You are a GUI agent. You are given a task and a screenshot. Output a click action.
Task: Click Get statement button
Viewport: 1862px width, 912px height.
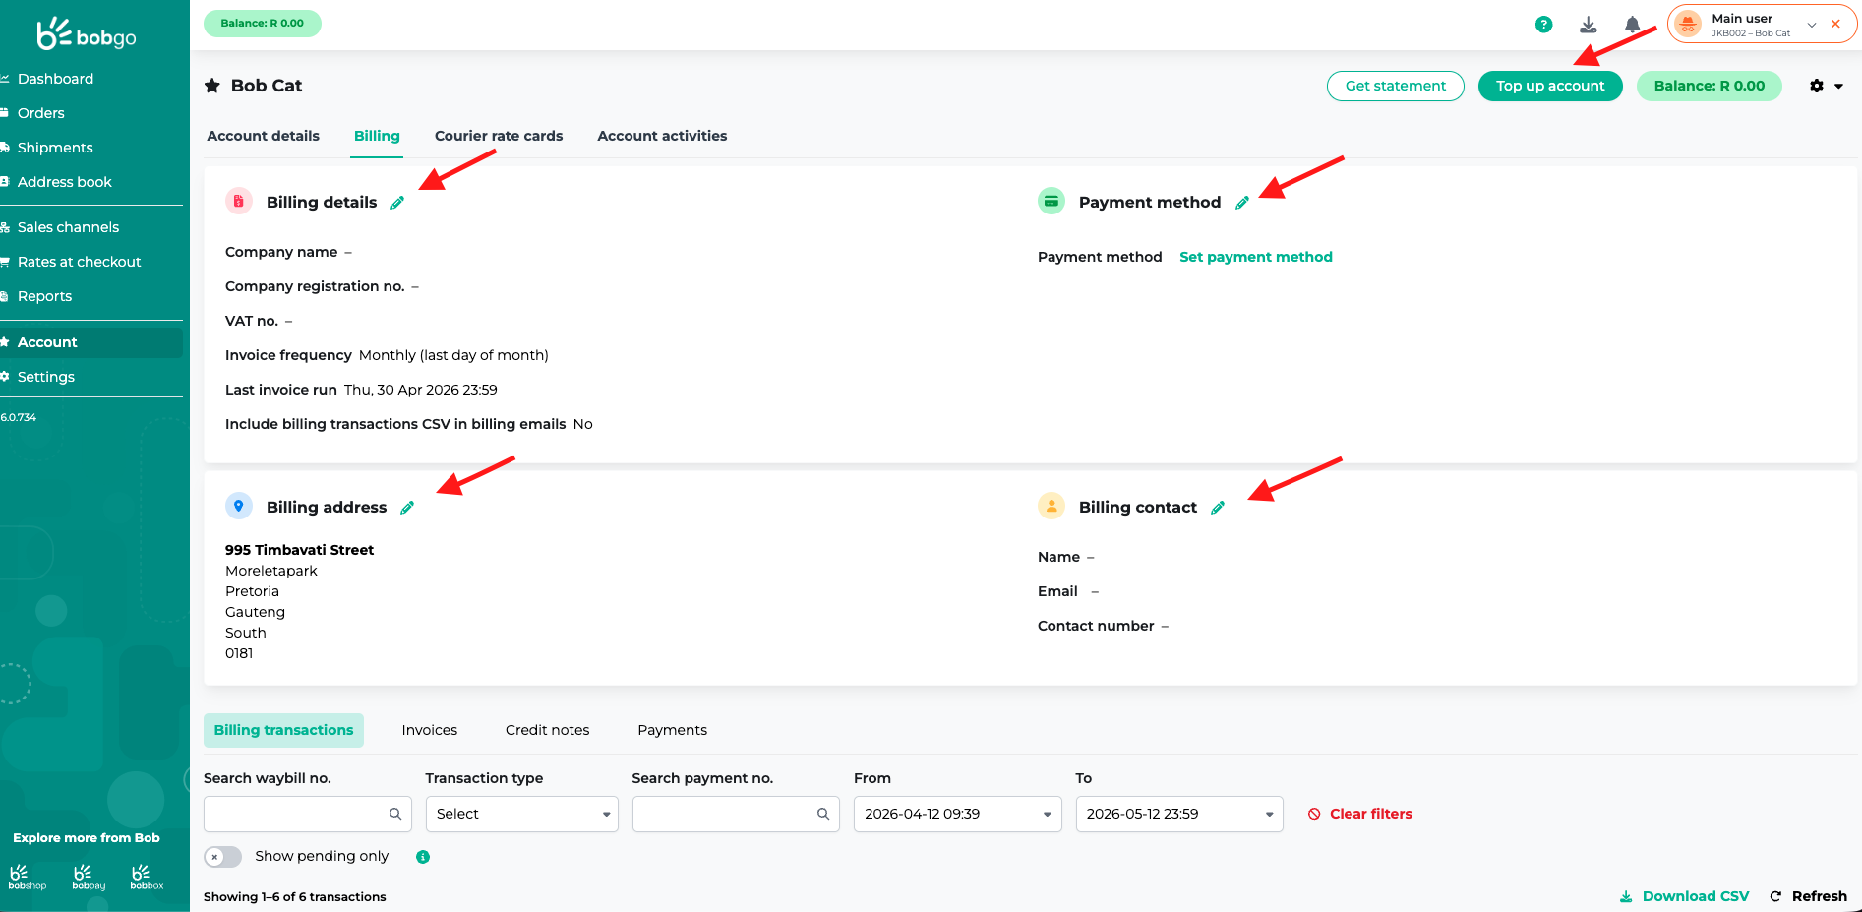tap(1396, 86)
